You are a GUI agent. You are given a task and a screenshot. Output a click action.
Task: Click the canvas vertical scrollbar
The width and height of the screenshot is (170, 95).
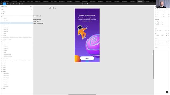[x=154, y=64]
